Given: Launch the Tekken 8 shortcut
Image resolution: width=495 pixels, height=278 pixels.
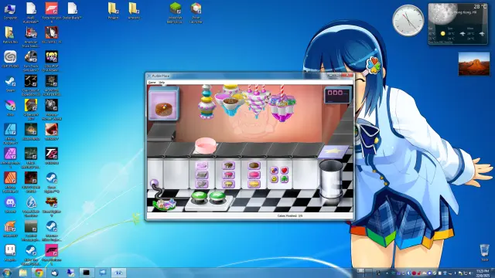Looking at the screenshot, I should (x=52, y=156).
